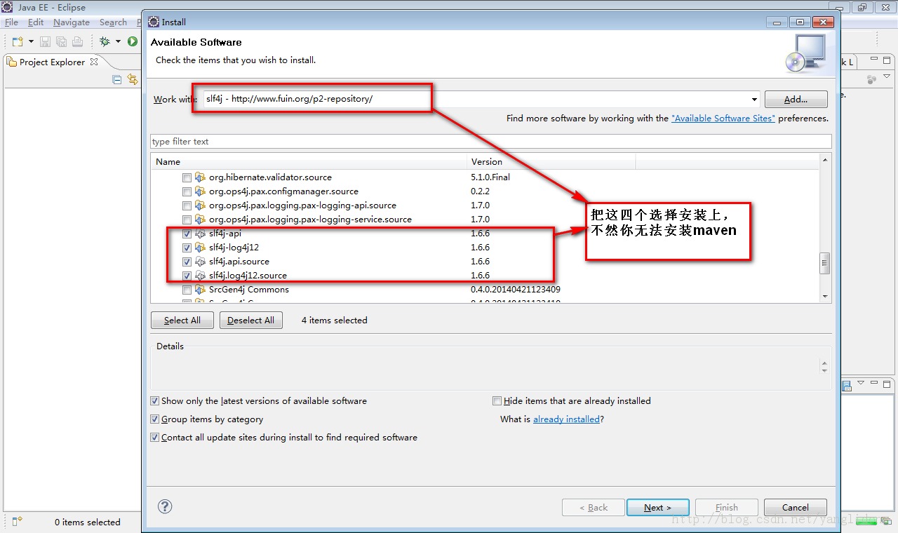Viewport: 898px width, 533px height.
Task: Check the org.ops4j.pax.configmanager.source checkbox
Action: (x=187, y=191)
